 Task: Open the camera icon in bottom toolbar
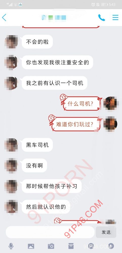51,246
